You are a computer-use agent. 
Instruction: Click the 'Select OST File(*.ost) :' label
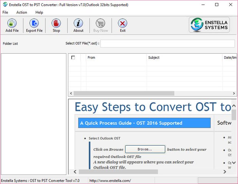click(x=83, y=43)
